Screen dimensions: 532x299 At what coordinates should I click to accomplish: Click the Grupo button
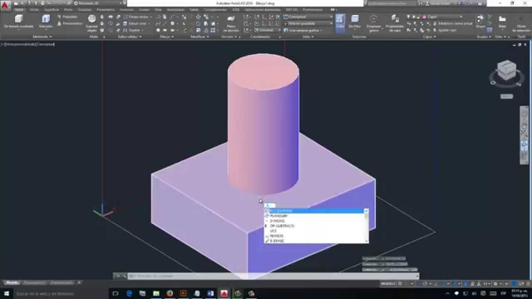coord(480,22)
